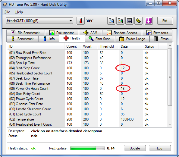Switch to the Error Scan tab
This screenshot has height=157, width=179.
point(100,39)
